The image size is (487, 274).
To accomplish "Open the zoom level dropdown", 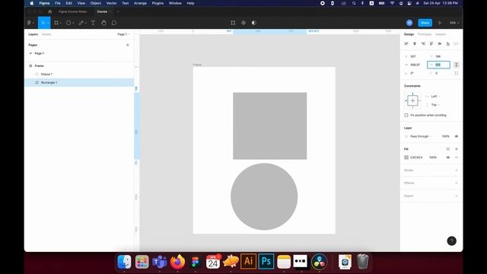I will 454,23.
